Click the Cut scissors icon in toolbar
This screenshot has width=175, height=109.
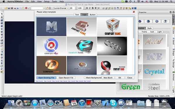(x=17, y=8)
